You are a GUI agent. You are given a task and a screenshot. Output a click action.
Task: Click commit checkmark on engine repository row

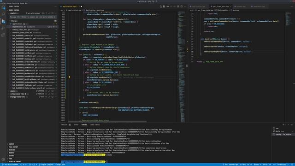(x=49, y=13)
